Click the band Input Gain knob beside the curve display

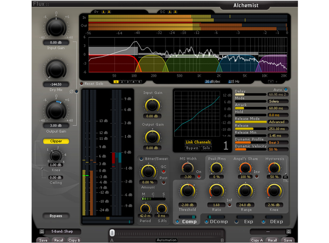click(152, 105)
